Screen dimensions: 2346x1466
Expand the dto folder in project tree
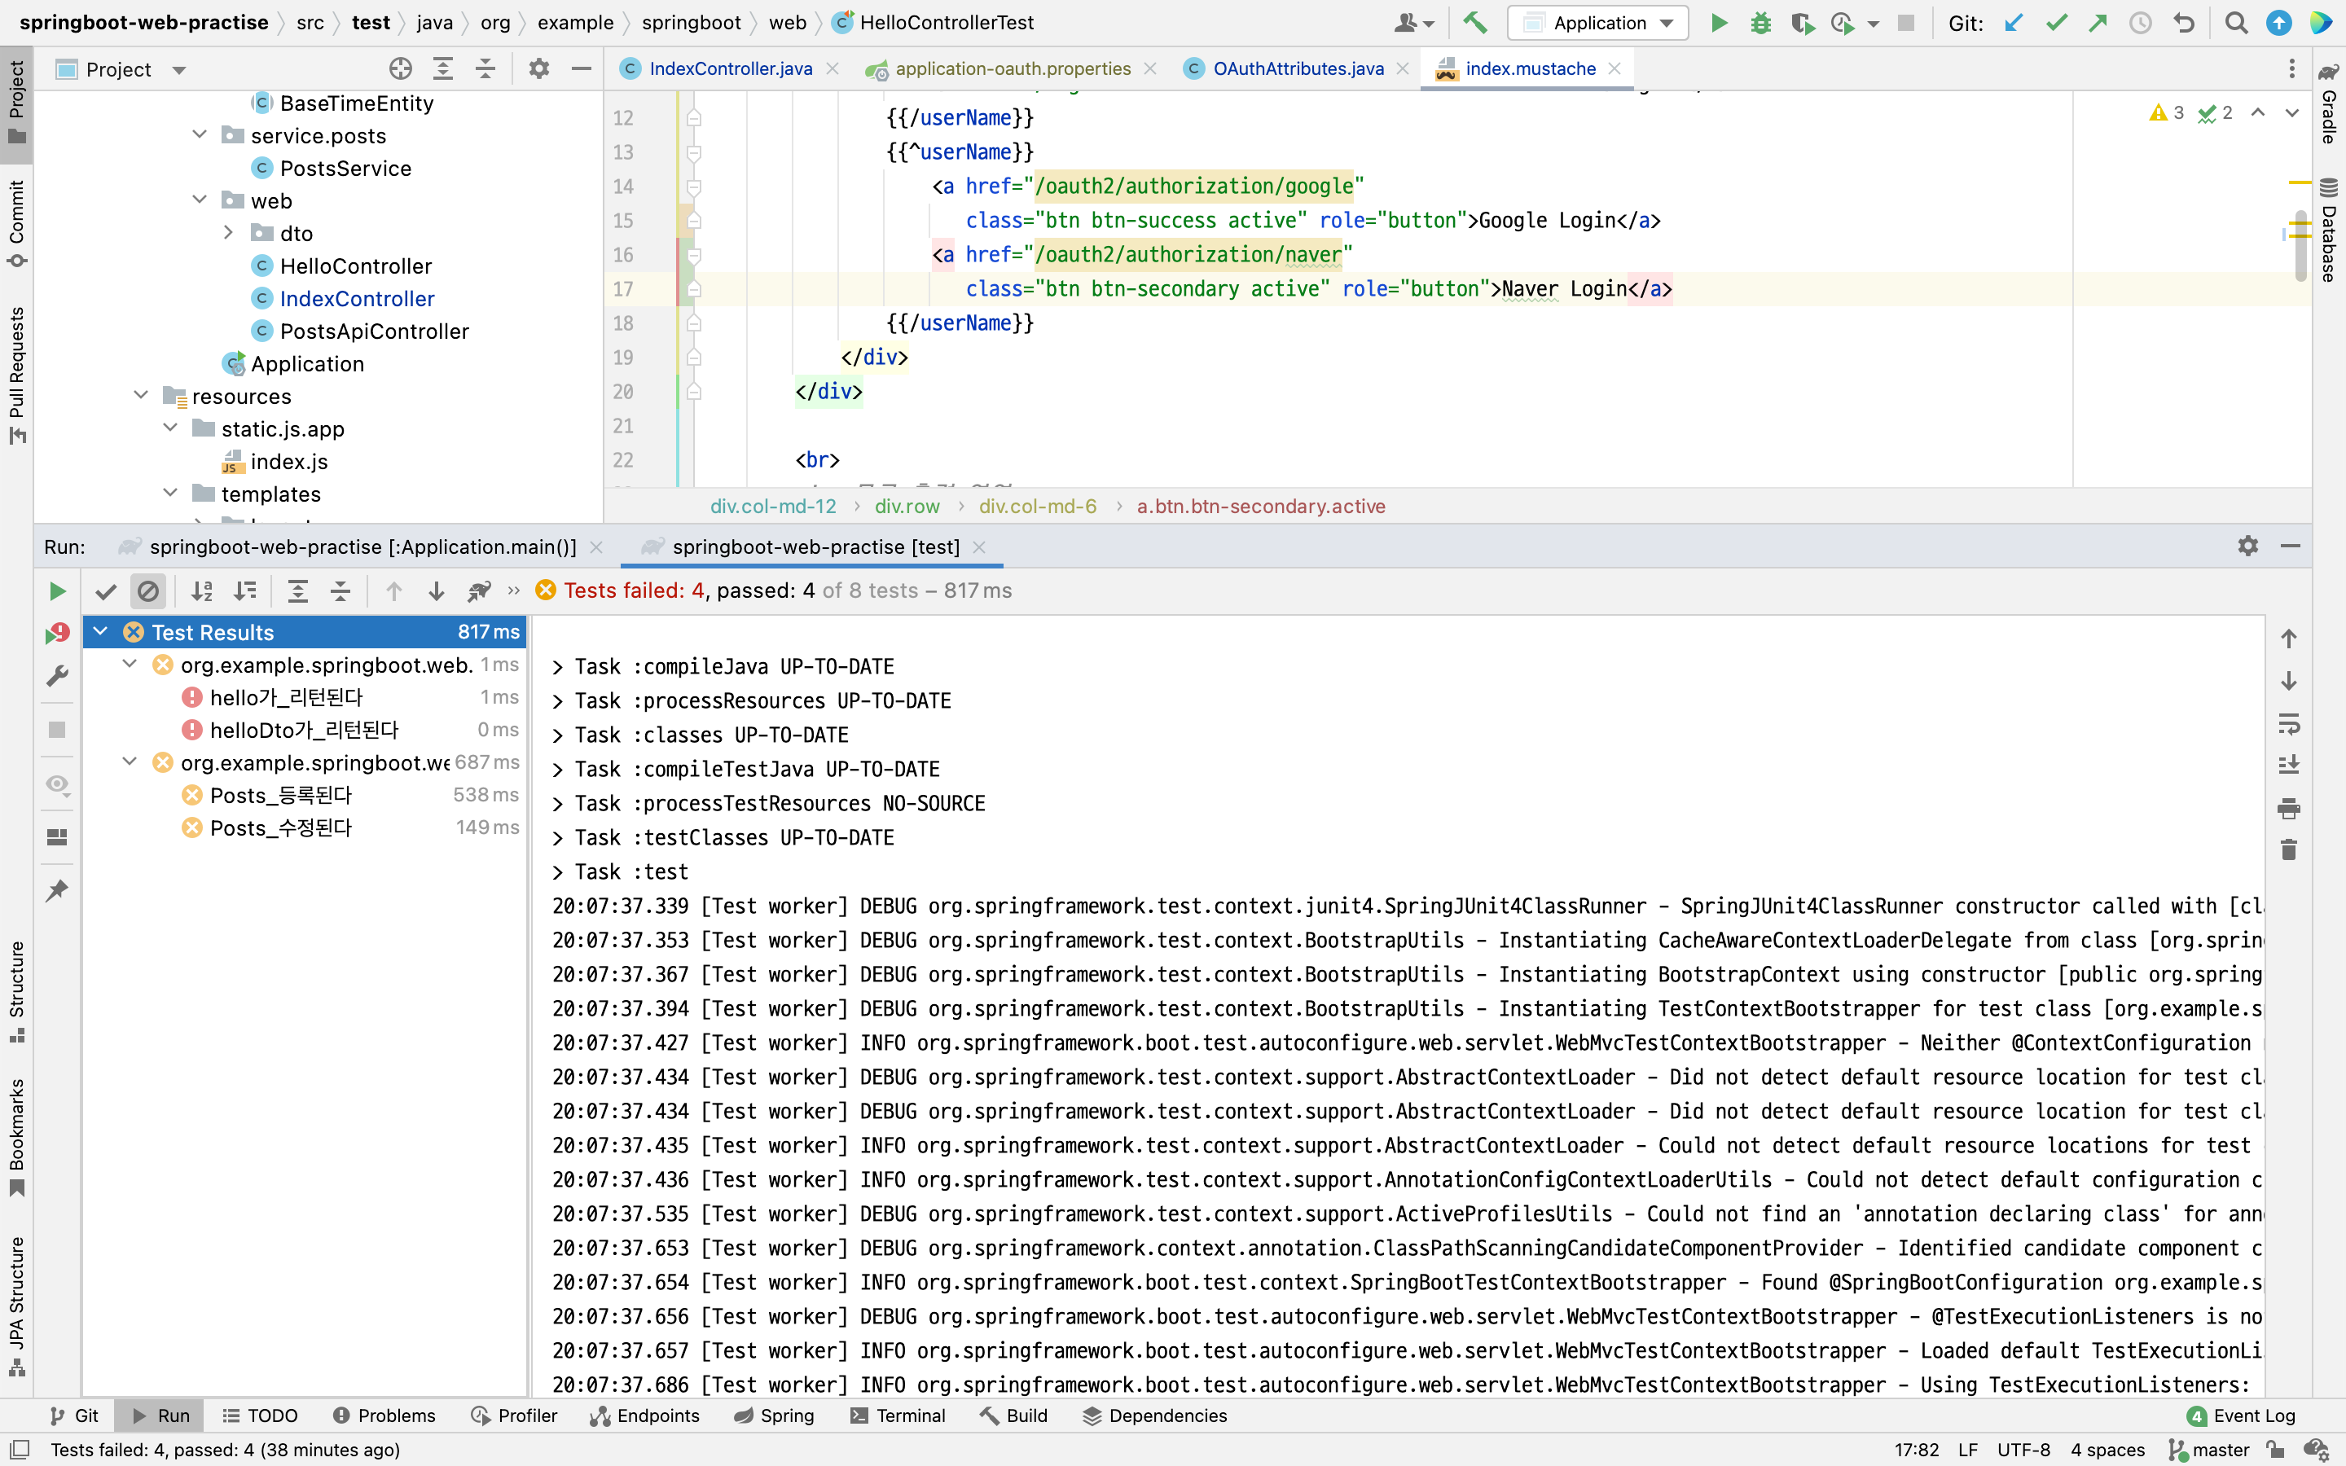coord(228,233)
